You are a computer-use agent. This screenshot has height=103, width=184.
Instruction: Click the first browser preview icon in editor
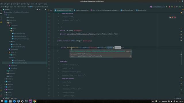pyautogui.click(x=170, y=17)
